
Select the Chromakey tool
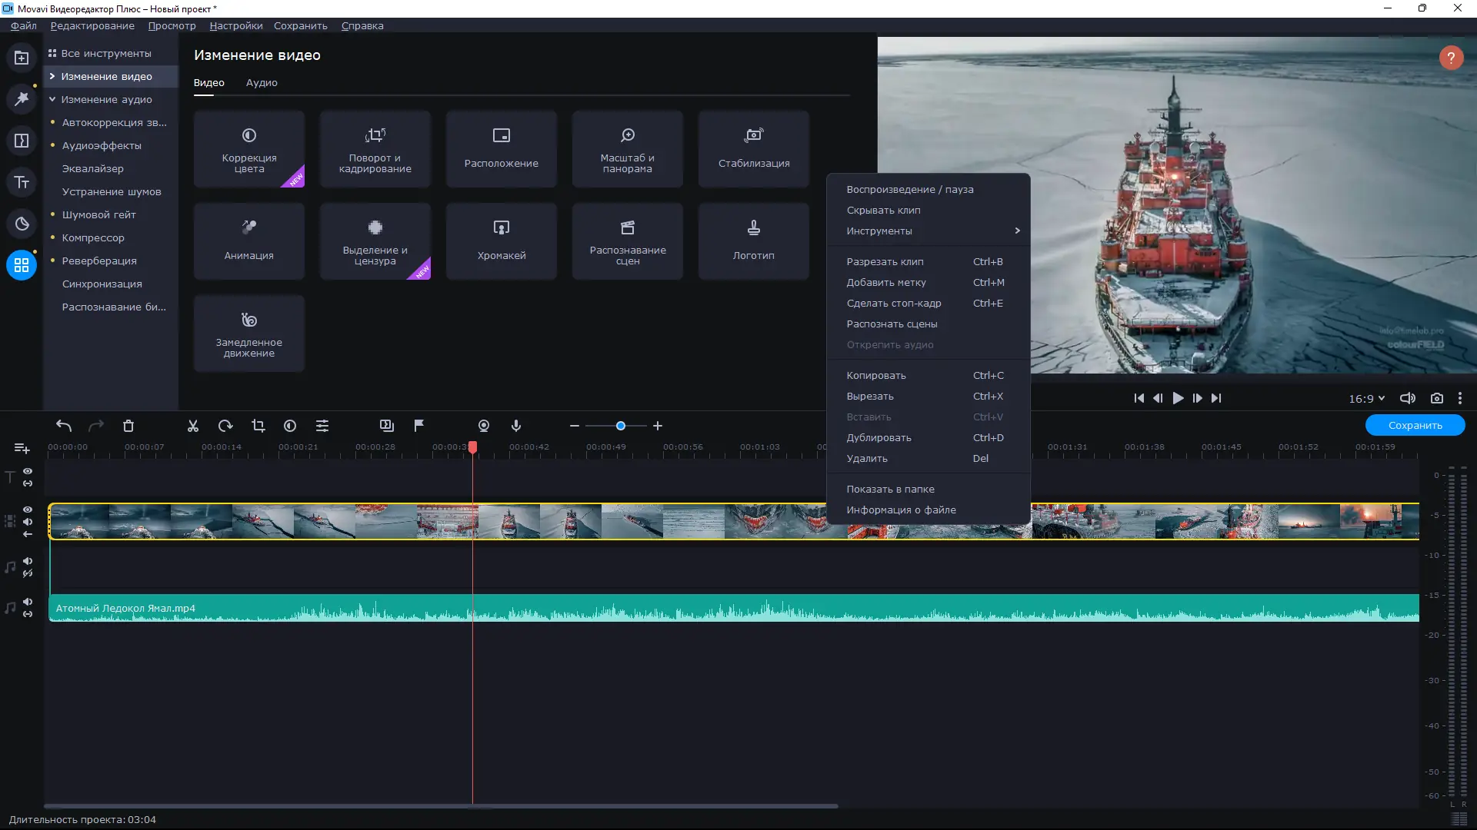[x=501, y=241]
